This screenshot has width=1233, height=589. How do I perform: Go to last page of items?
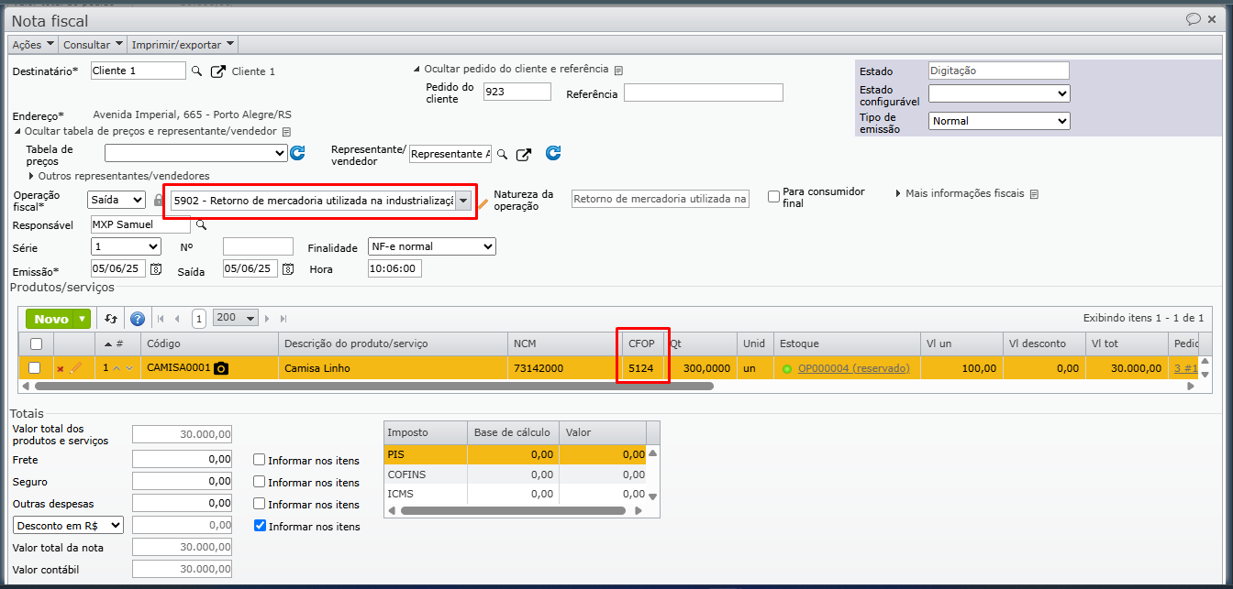tap(283, 319)
